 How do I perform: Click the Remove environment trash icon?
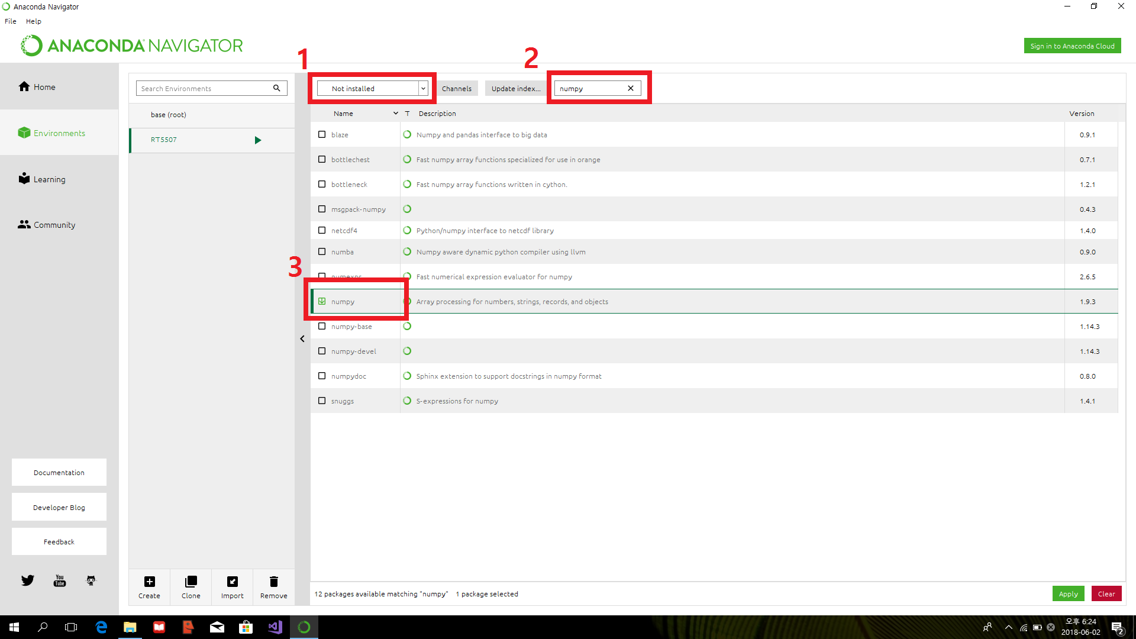(274, 582)
